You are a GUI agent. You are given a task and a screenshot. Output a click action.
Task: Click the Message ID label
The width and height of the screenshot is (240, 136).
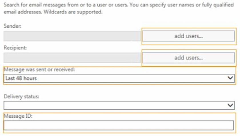[x=18, y=116]
